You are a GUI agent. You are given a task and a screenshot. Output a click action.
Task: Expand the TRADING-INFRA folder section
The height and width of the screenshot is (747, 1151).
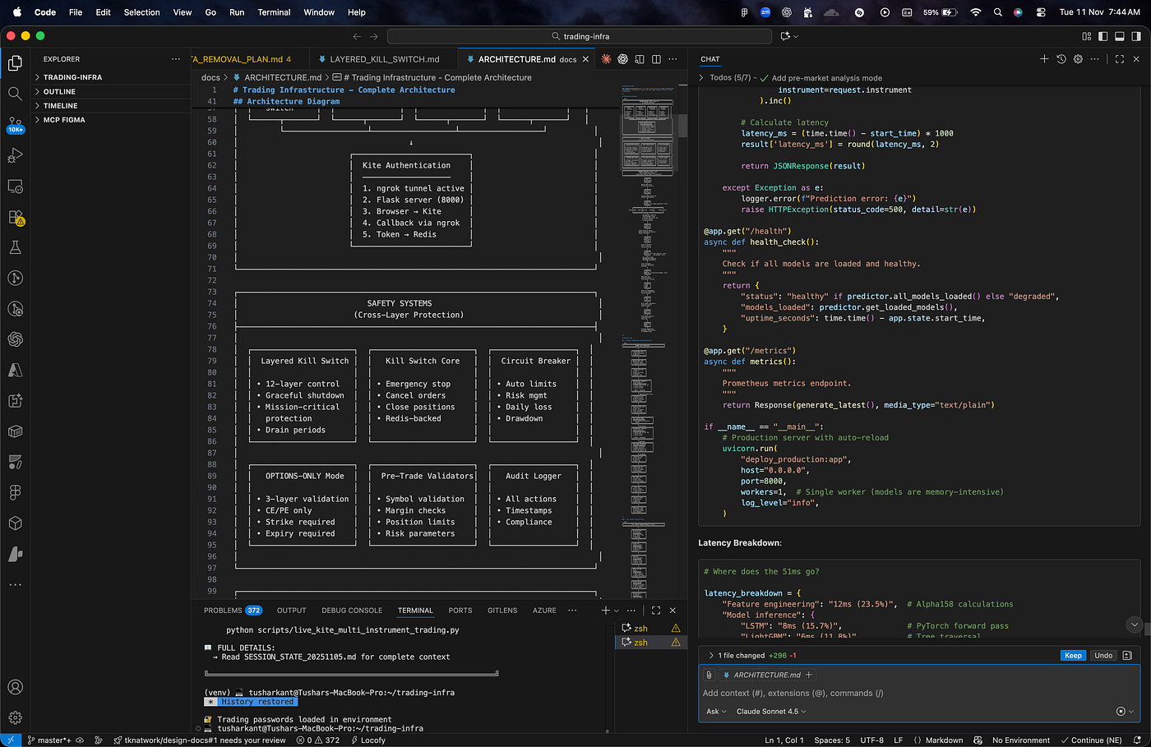click(110, 77)
